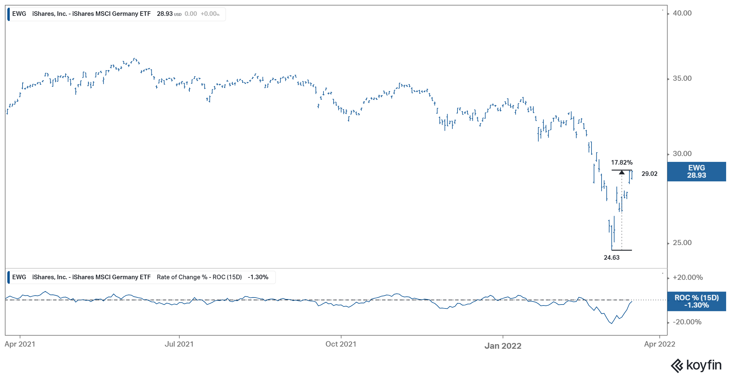
Task: Click the koyfin logo
Action: click(x=696, y=365)
